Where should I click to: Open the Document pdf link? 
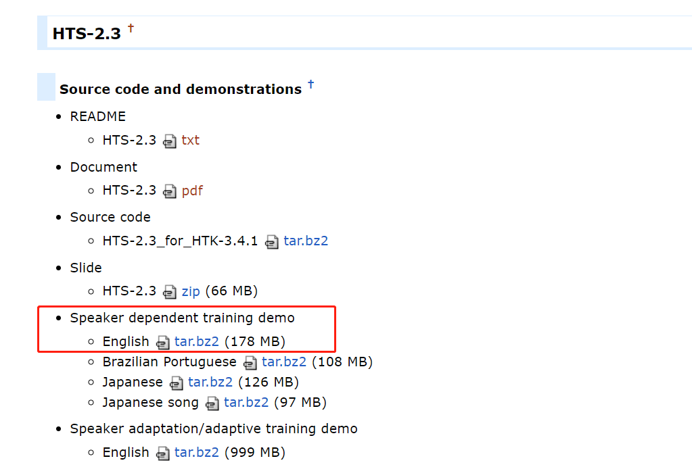[x=192, y=191]
